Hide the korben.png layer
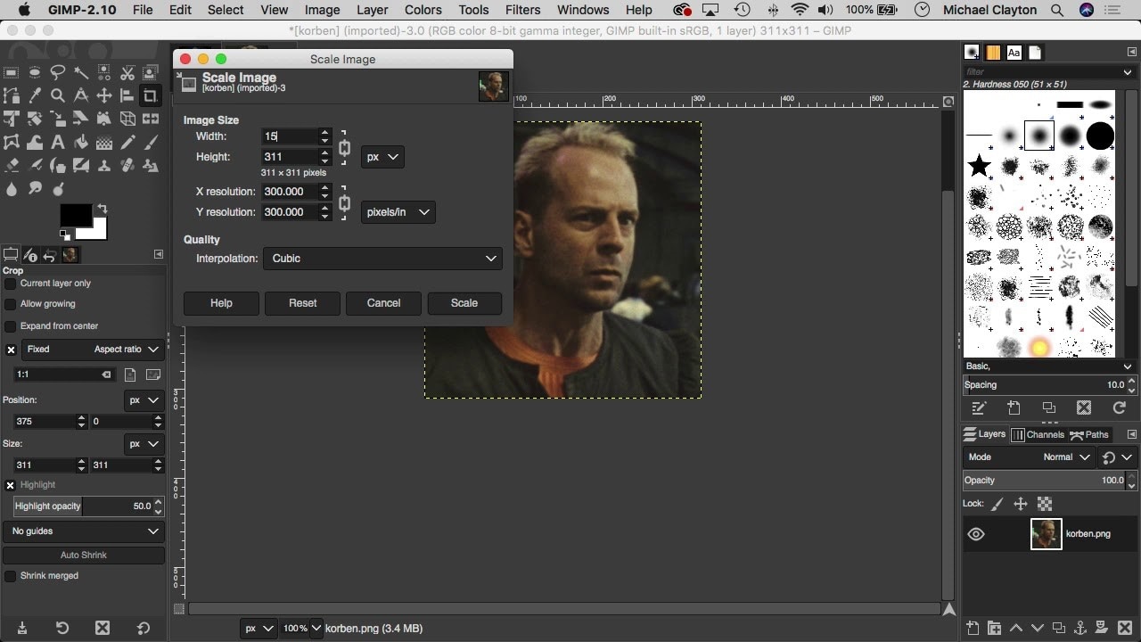The height and width of the screenshot is (642, 1141). (x=976, y=534)
